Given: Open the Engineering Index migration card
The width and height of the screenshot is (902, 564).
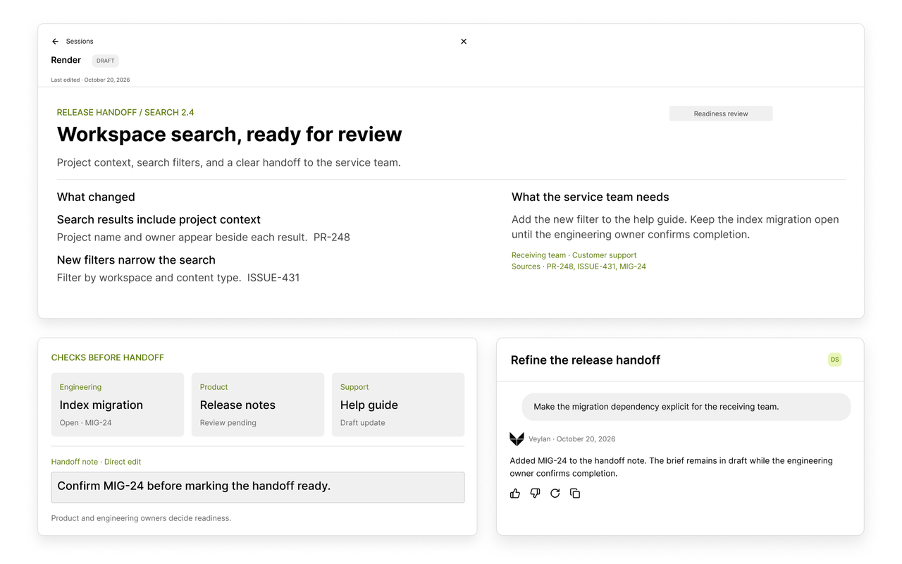Looking at the screenshot, I should pyautogui.click(x=118, y=405).
